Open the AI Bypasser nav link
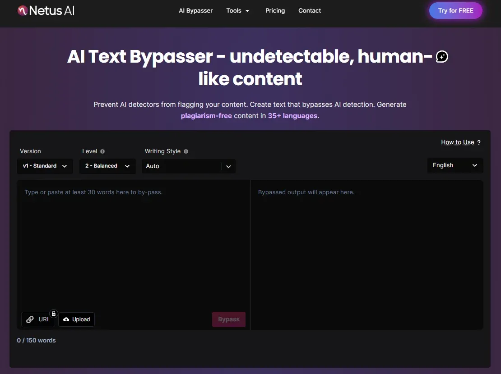501x374 pixels. tap(195, 10)
